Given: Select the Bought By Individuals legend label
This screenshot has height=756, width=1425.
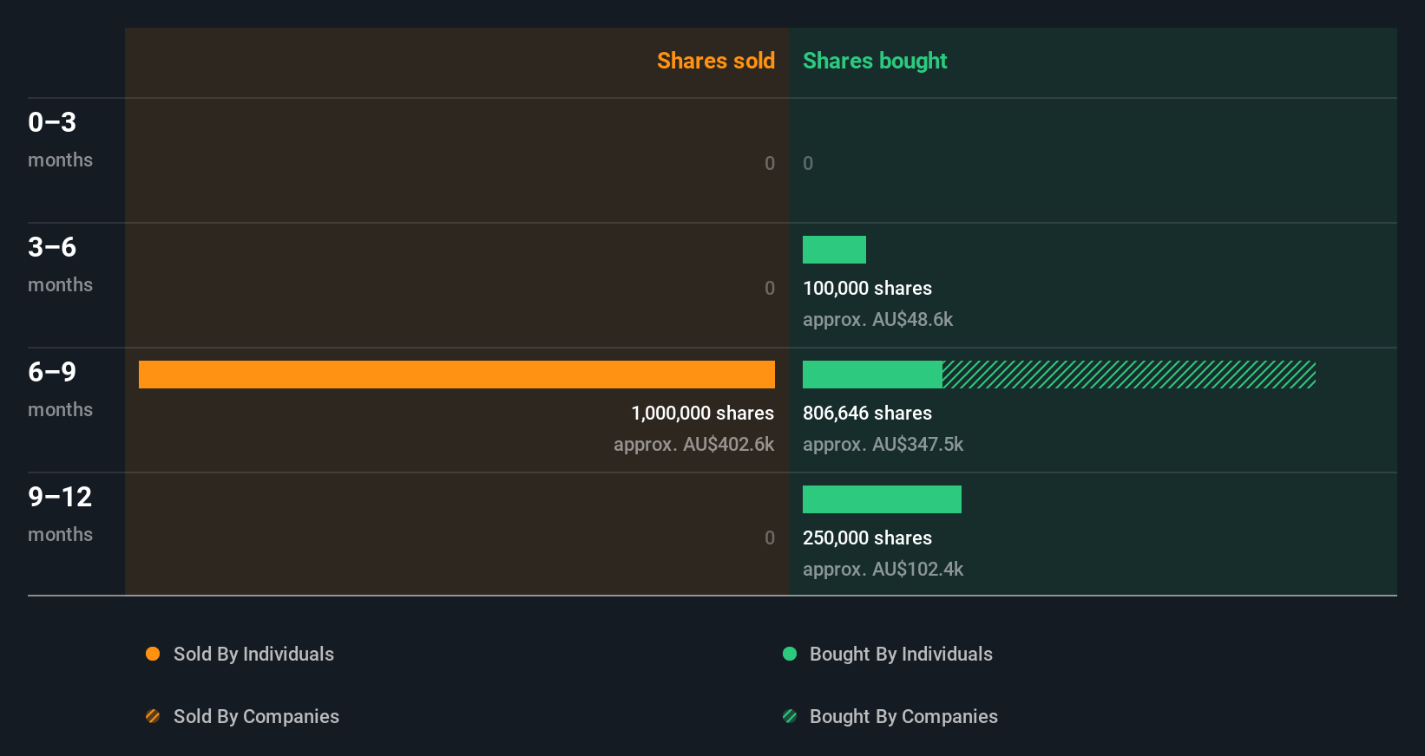Looking at the screenshot, I should (901, 654).
